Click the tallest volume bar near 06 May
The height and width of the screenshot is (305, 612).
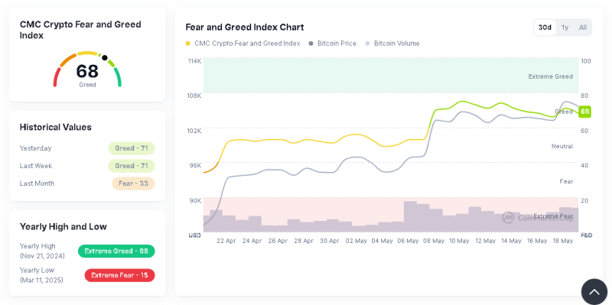pyautogui.click(x=410, y=216)
